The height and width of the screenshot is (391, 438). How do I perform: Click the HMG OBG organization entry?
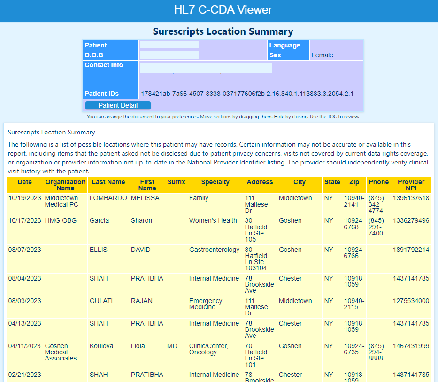(61, 220)
